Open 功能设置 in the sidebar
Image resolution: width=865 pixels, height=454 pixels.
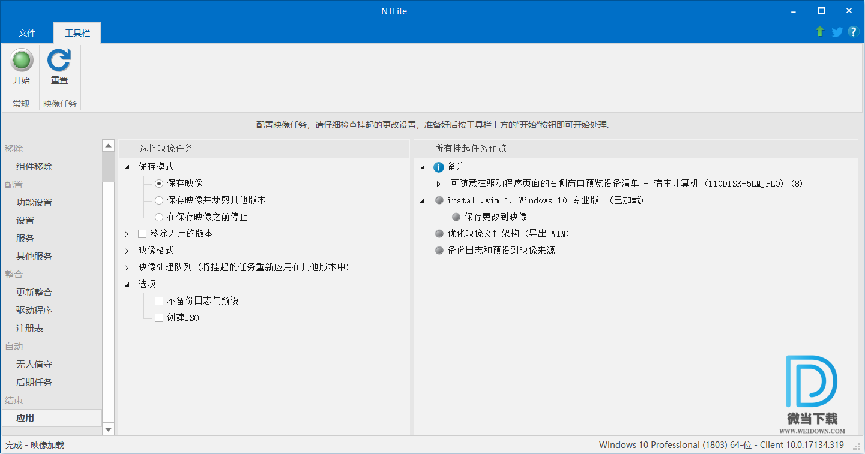[34, 203]
